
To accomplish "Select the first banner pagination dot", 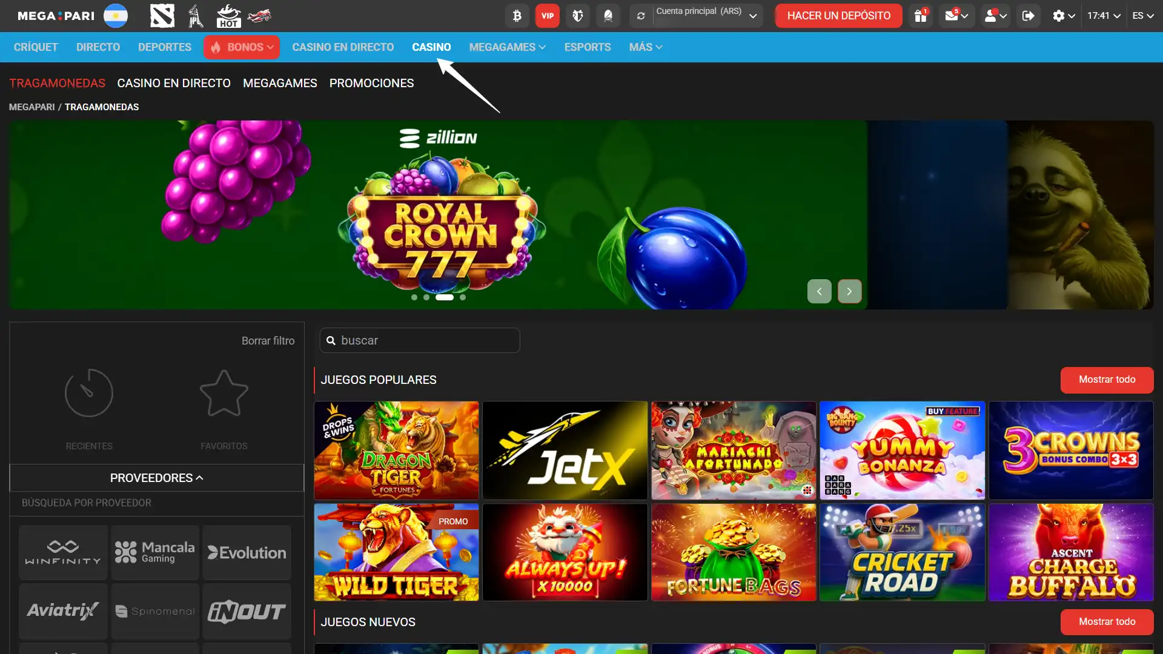I will pyautogui.click(x=414, y=297).
